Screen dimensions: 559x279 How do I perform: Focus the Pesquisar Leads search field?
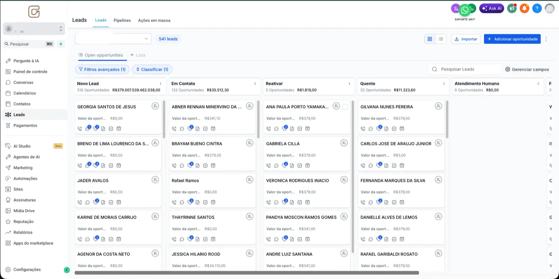pyautogui.click(x=465, y=69)
